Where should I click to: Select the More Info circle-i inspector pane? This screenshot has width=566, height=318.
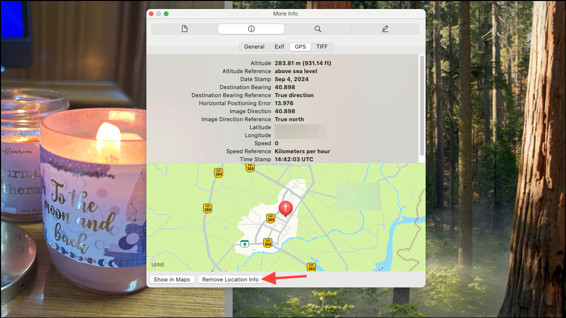[251, 29]
